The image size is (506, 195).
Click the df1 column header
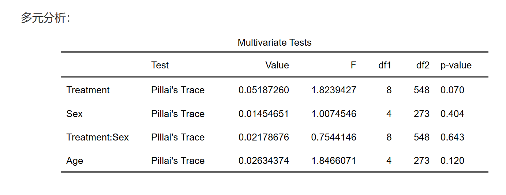pyautogui.click(x=385, y=65)
